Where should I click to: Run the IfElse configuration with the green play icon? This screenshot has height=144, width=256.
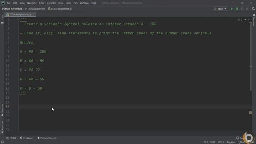[x=232, y=9]
